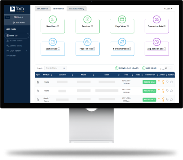Click the search magnifier icon in filter box
The height and width of the screenshot is (160, 183).
click(x=64, y=68)
